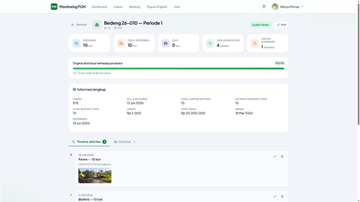Navigate to Pupuk Organik

click(x=157, y=7)
